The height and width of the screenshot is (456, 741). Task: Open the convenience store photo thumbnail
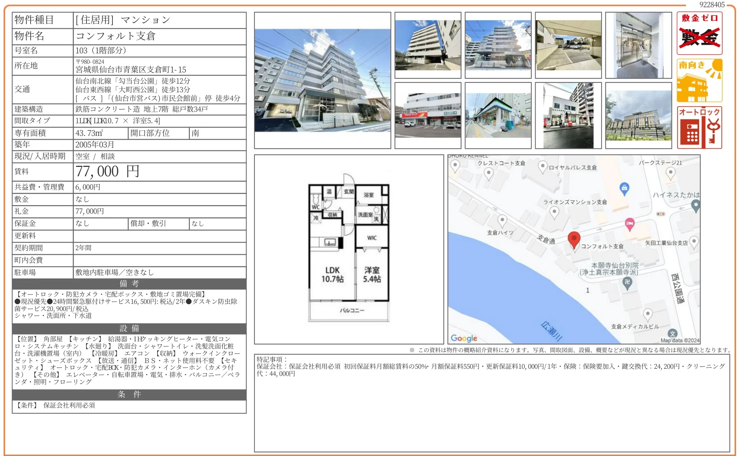(498, 115)
